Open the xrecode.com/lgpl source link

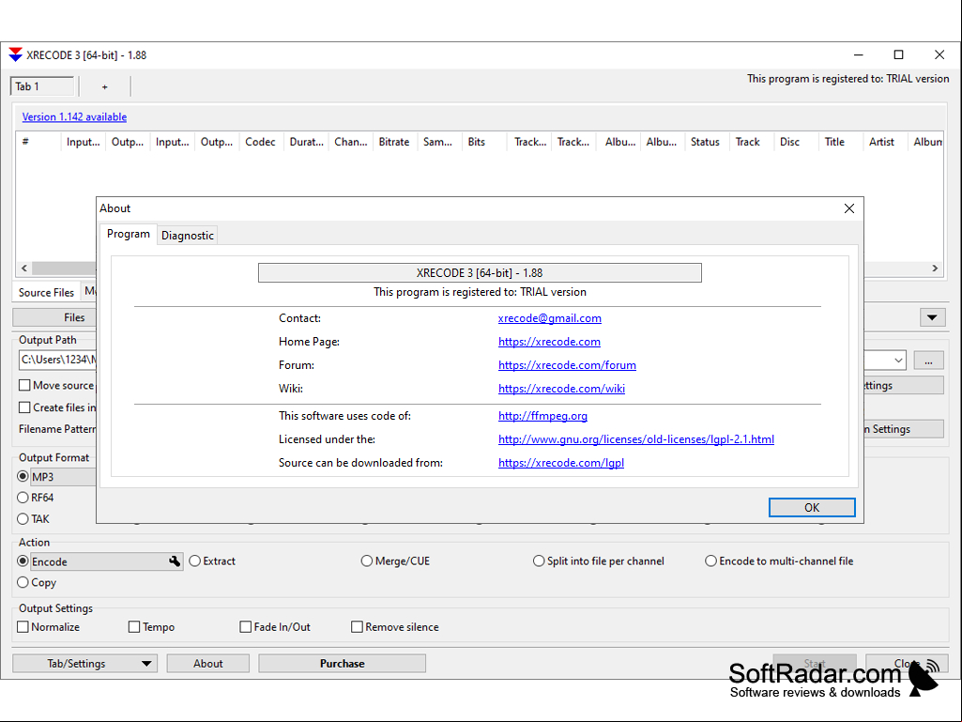coord(560,462)
